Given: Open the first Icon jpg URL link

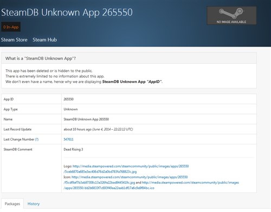Looking at the screenshot, I should tap(126, 180).
